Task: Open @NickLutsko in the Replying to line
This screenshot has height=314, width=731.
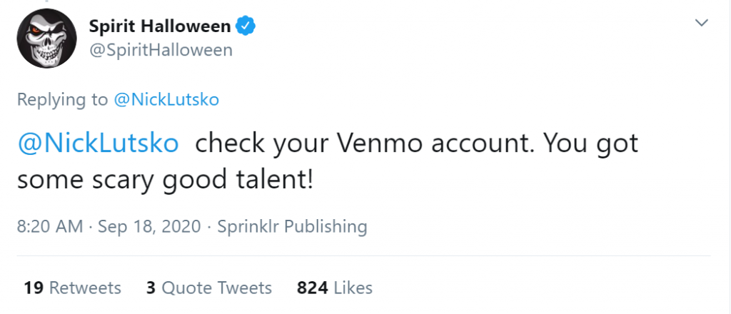Action: (166, 100)
